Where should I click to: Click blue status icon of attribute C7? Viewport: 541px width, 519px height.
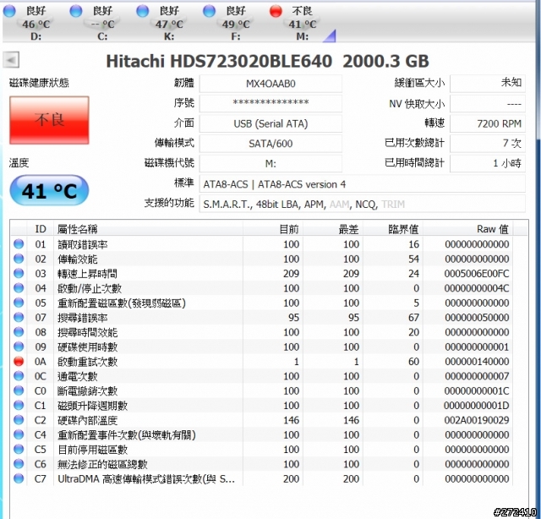pos(19,478)
